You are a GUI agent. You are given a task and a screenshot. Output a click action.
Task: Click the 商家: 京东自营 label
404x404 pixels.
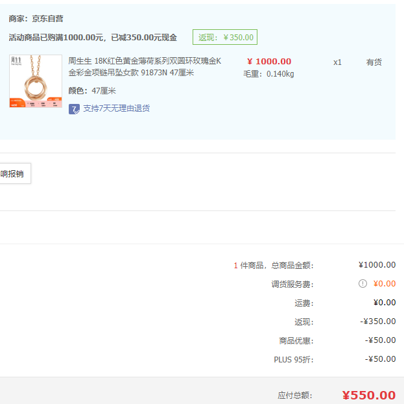pyautogui.click(x=36, y=19)
